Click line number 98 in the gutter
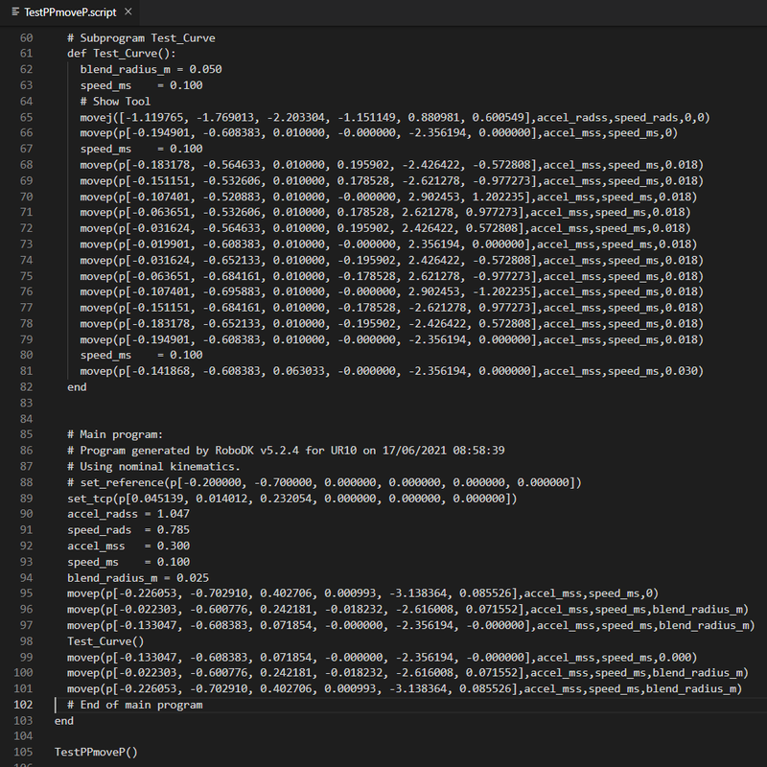 click(x=27, y=640)
